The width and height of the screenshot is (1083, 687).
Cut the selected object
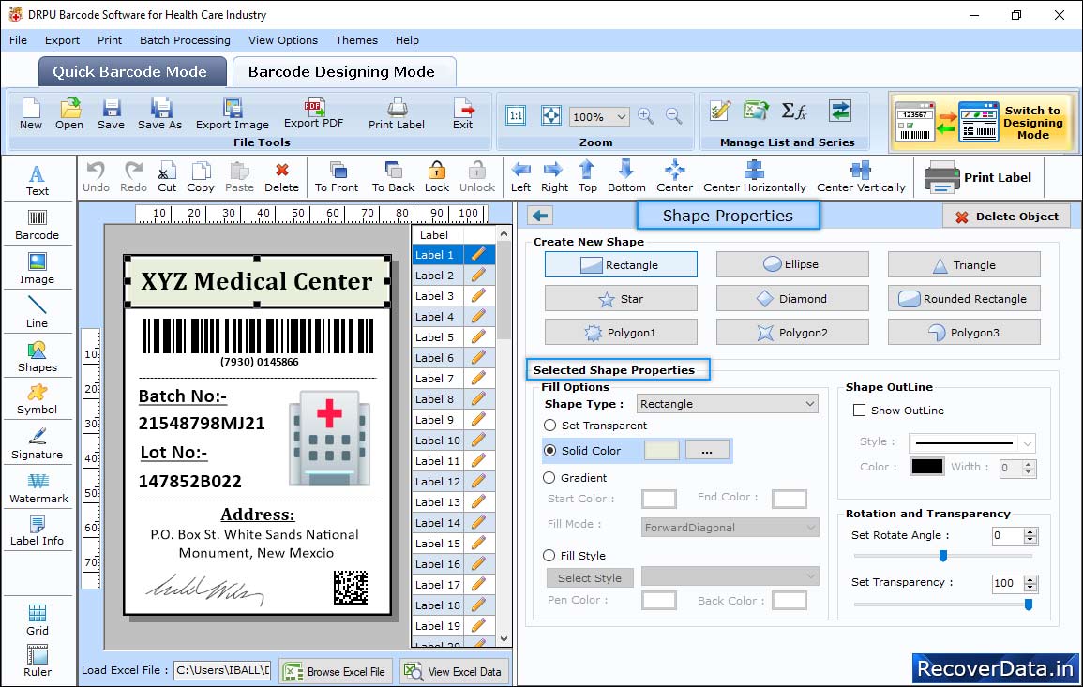tap(167, 177)
